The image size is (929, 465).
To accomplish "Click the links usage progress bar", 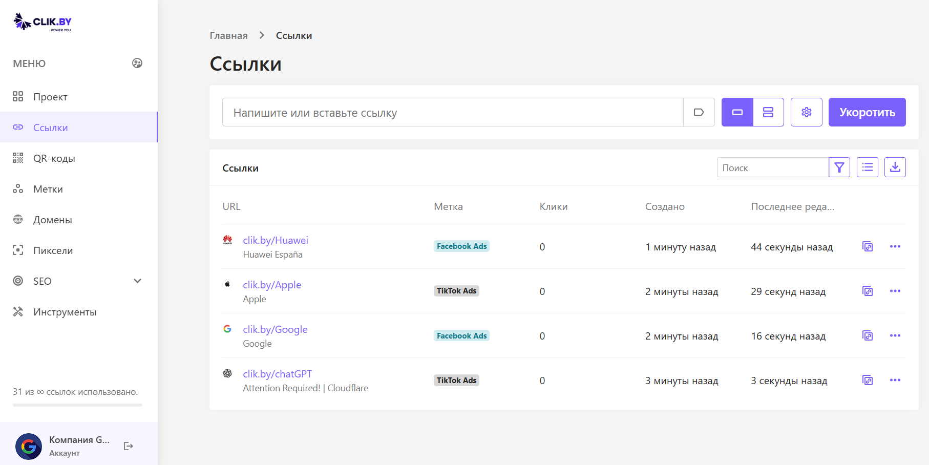I will click(x=77, y=405).
